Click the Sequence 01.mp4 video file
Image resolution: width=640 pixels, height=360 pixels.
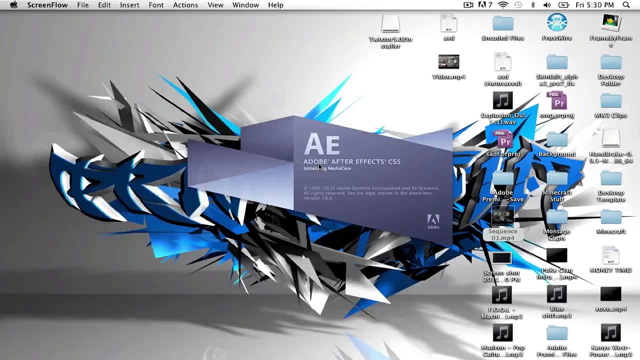point(503,217)
